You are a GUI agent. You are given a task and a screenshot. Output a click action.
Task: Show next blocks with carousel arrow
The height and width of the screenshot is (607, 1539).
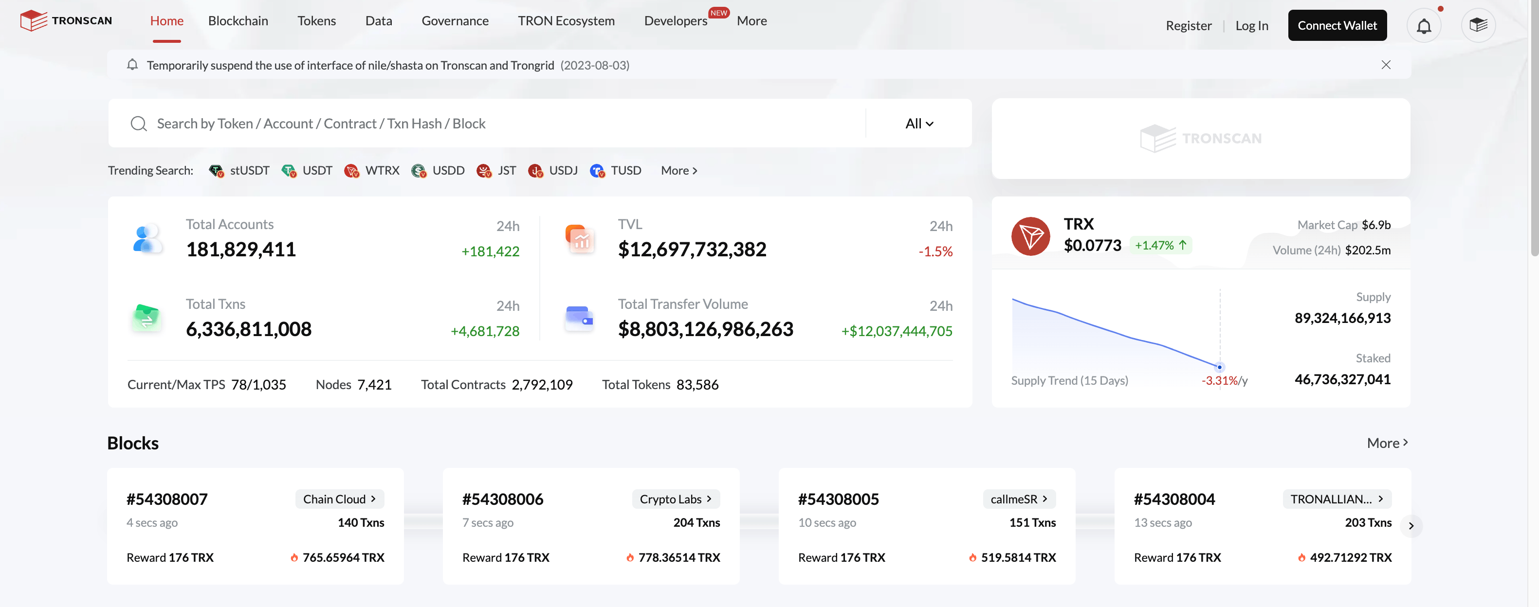(1411, 526)
